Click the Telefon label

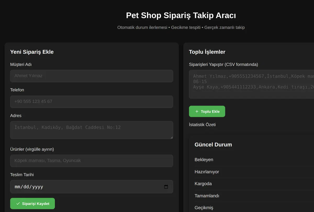click(x=17, y=90)
